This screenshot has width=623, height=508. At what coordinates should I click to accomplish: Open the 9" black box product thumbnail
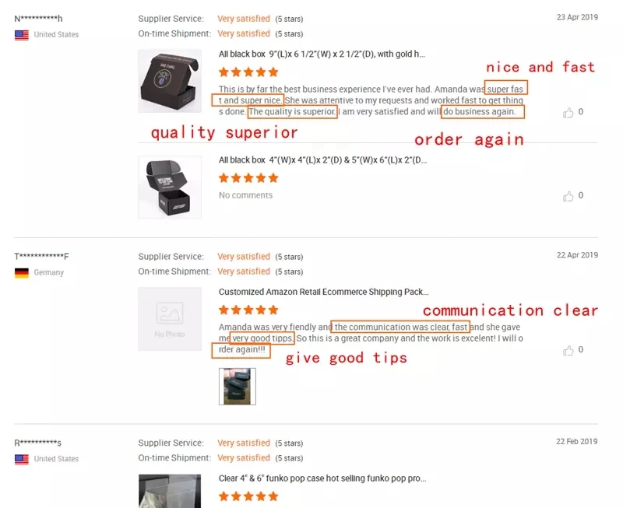(x=170, y=81)
